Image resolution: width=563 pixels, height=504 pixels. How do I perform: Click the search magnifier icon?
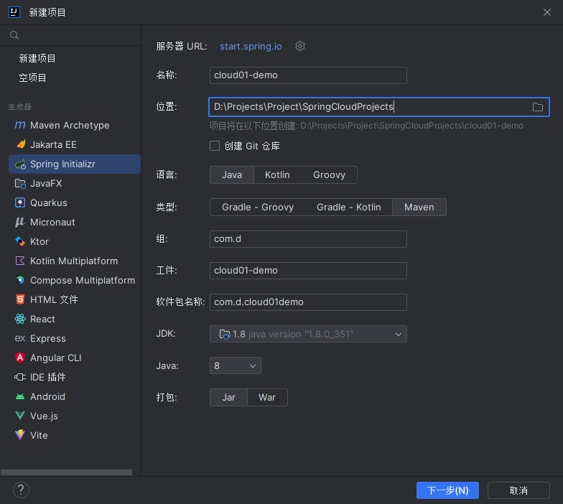coord(14,35)
